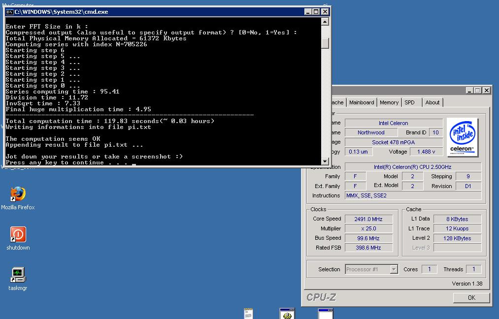Click the Stepping value 9
The height and width of the screenshot is (319, 499).
[x=468, y=176]
